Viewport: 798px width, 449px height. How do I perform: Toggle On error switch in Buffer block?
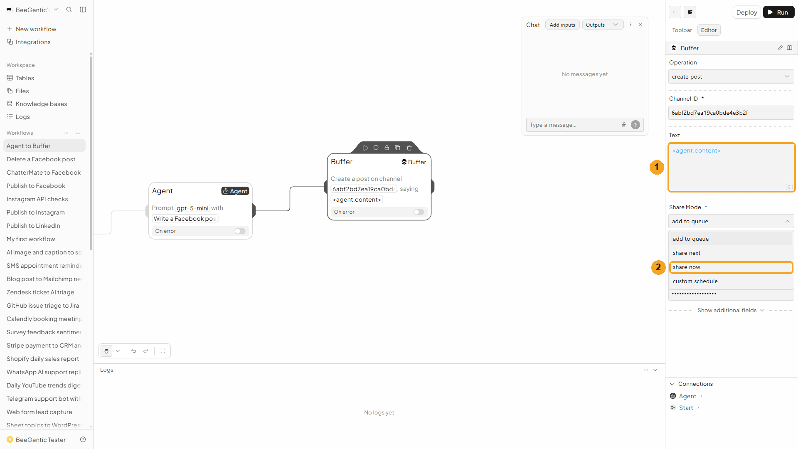point(419,212)
